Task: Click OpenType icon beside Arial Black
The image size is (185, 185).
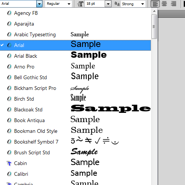Action: (x=9, y=56)
